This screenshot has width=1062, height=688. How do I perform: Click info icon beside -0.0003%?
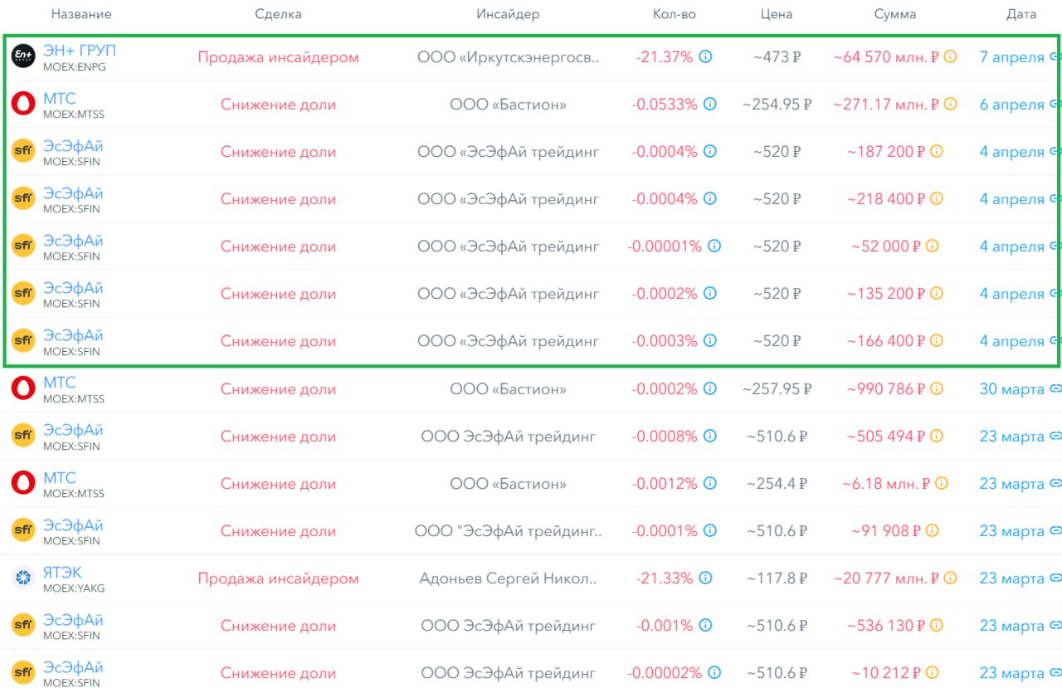[710, 341]
